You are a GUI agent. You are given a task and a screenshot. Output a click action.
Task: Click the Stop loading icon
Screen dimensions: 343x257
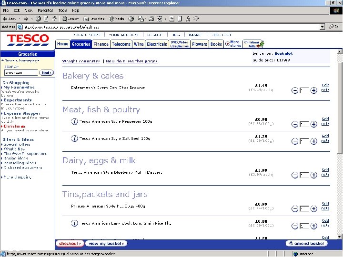pyautogui.click(x=38, y=19)
